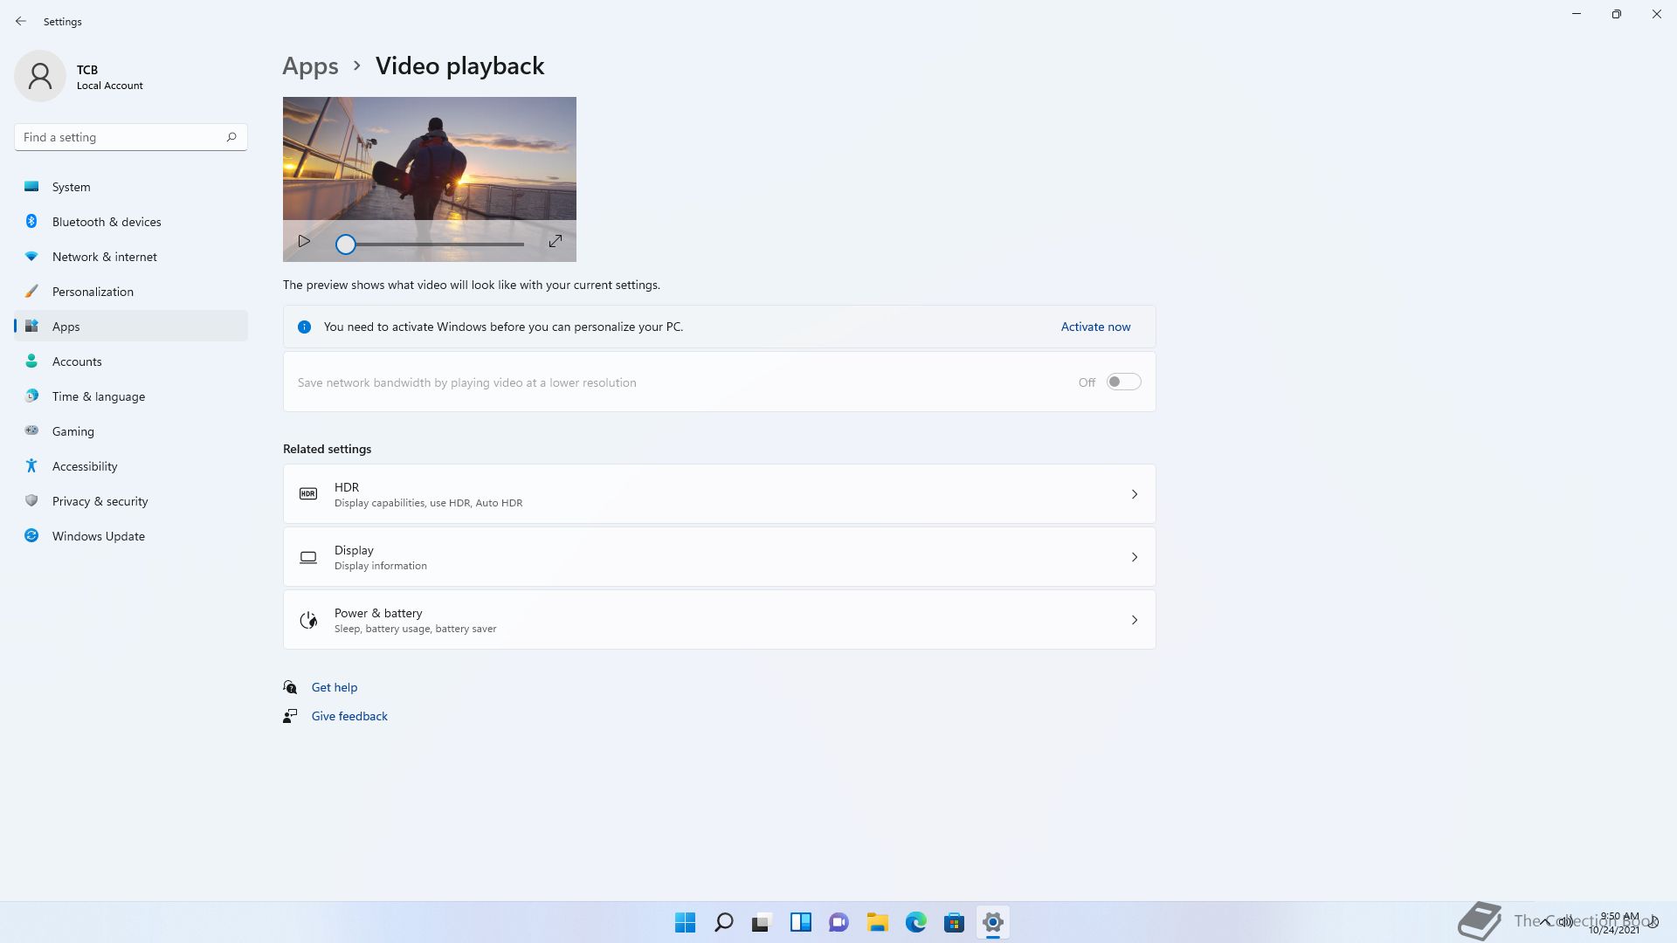Click Settings gear on taskbar
The image size is (1677, 943).
pos(992,922)
